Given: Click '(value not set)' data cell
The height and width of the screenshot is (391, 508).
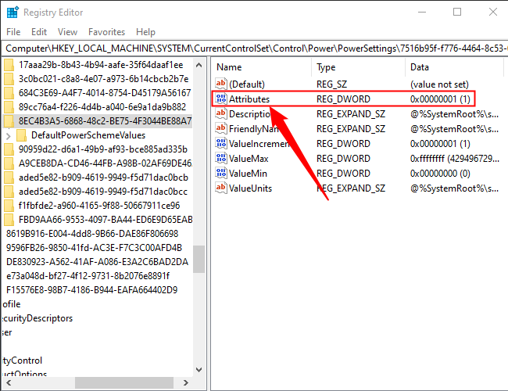Looking at the screenshot, I should tap(439, 84).
